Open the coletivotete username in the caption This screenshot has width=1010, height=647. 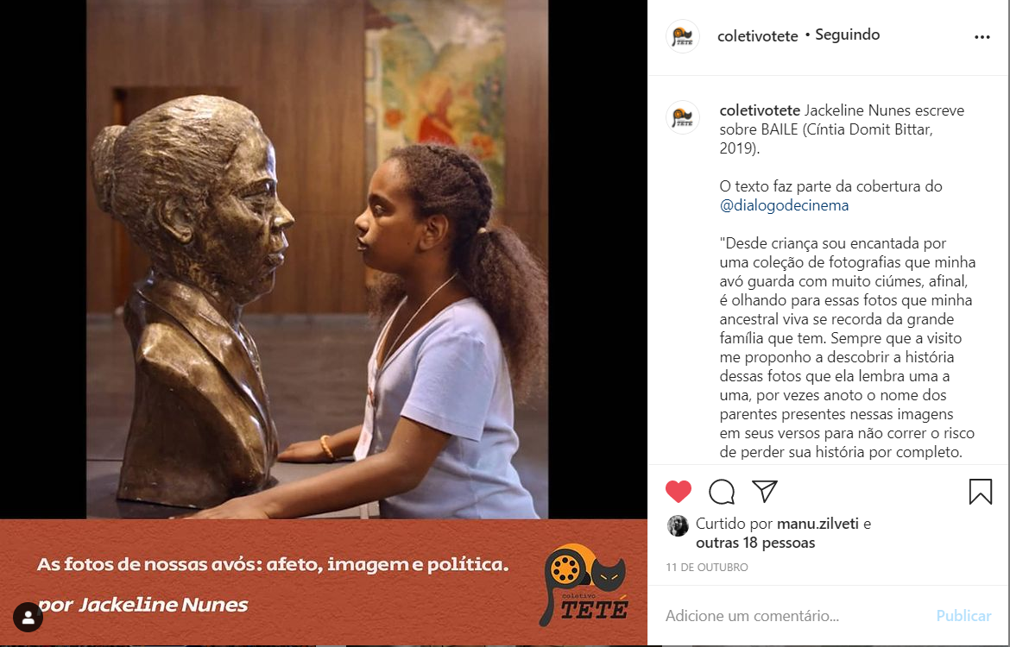coord(760,110)
